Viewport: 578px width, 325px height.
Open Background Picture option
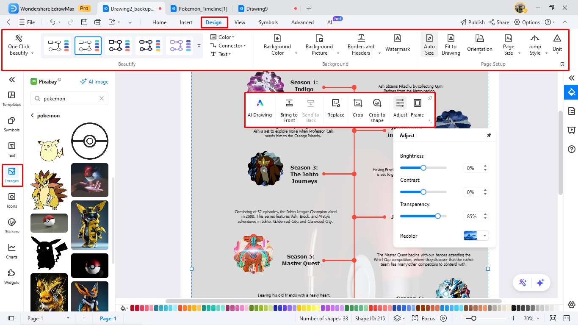[x=319, y=45]
